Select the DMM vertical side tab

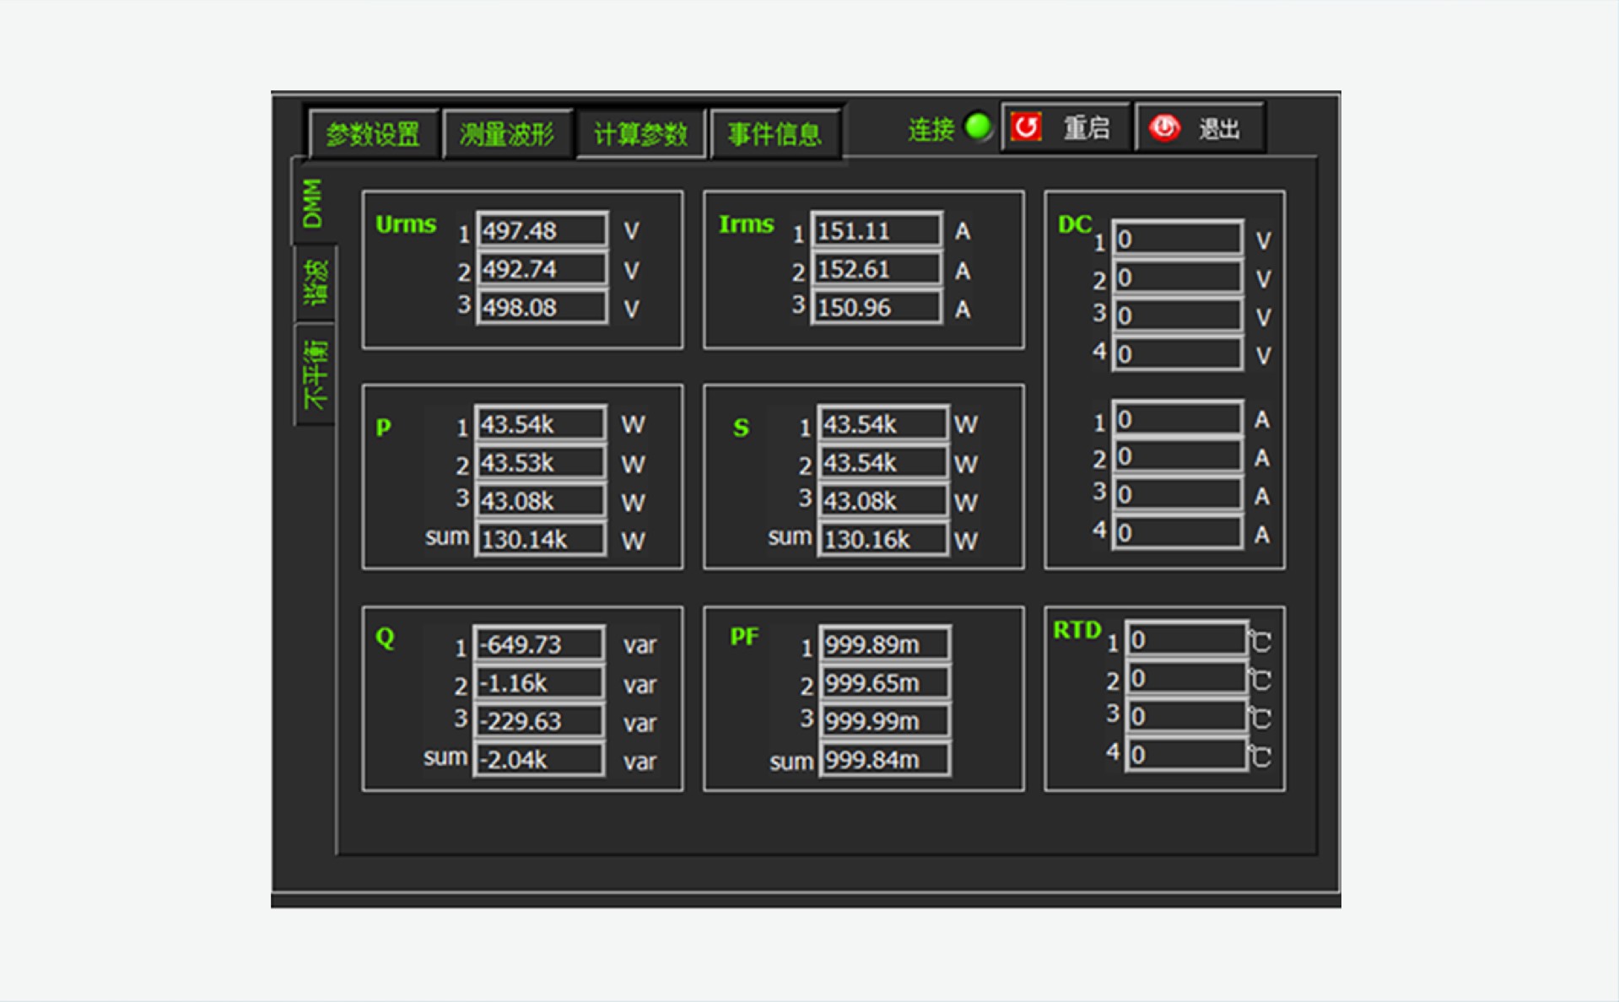click(x=313, y=203)
